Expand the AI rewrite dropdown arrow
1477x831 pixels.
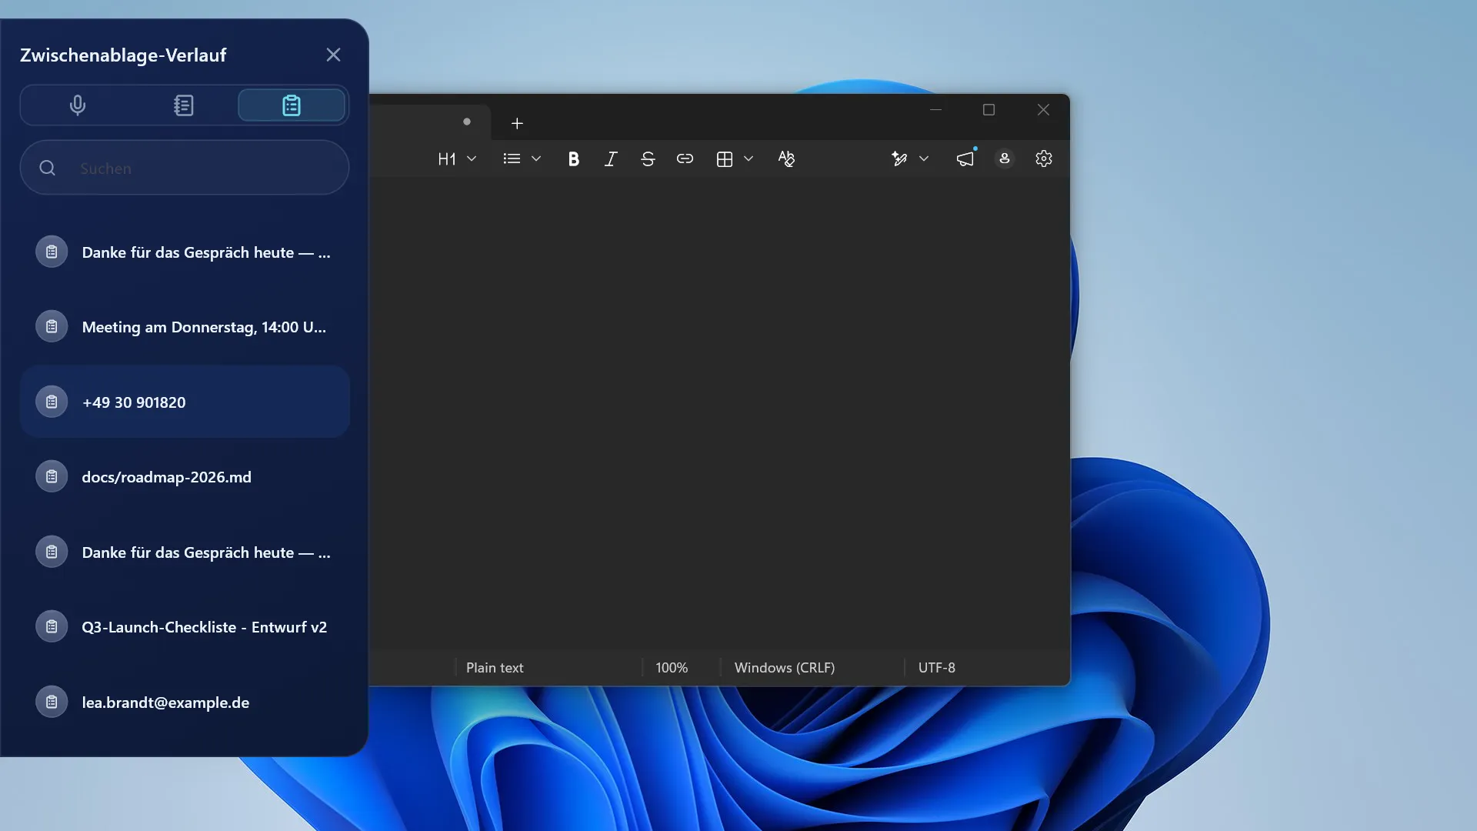click(x=924, y=159)
